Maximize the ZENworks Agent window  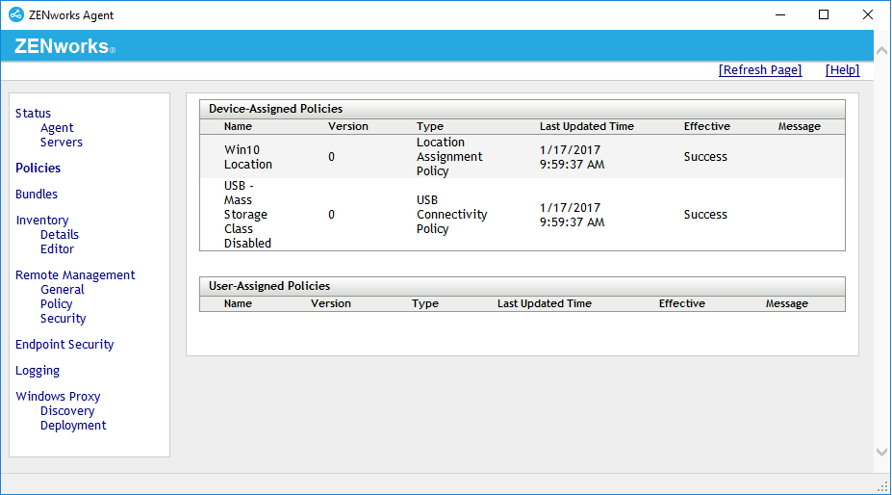pos(824,14)
